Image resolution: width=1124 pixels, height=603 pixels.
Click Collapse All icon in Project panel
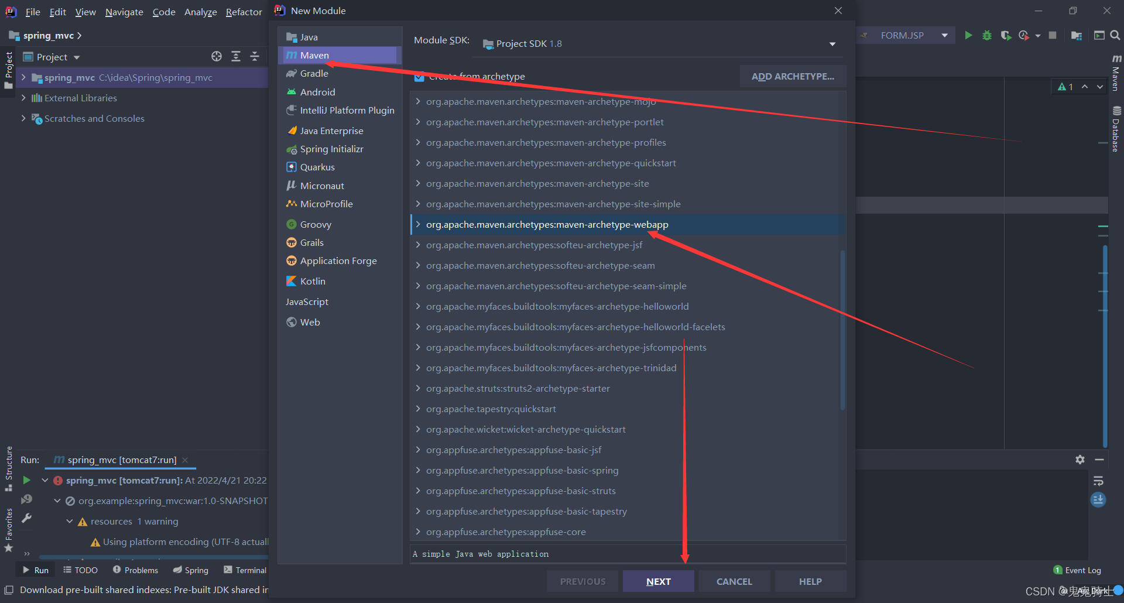pos(255,56)
